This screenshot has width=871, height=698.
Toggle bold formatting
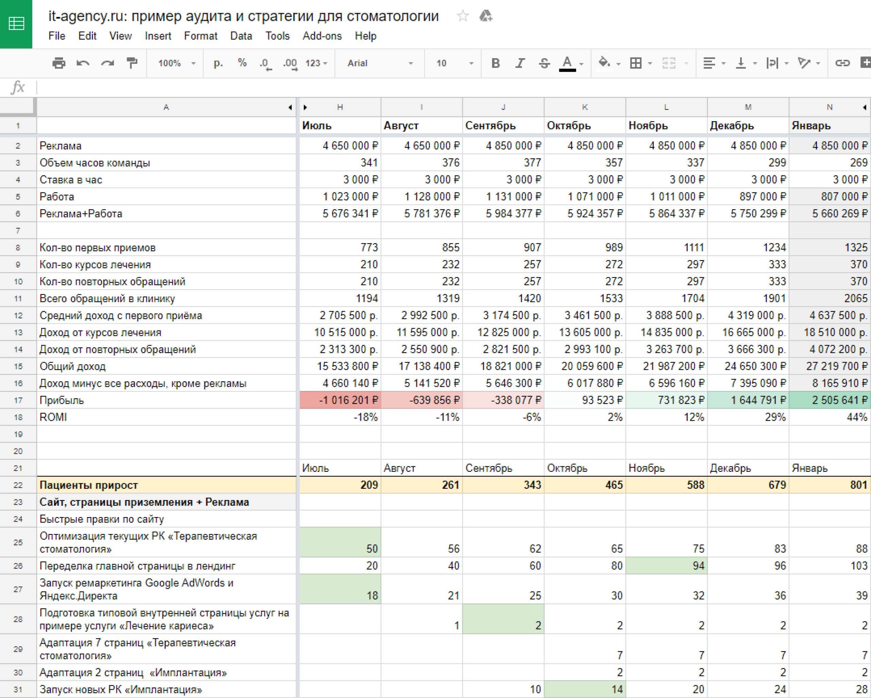(x=496, y=63)
